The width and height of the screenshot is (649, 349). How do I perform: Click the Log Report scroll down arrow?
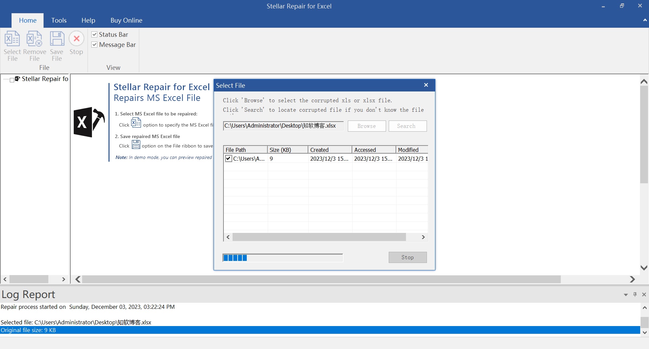coord(645,332)
